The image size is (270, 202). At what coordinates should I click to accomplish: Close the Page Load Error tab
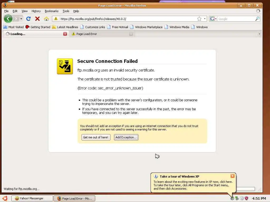(131, 34)
